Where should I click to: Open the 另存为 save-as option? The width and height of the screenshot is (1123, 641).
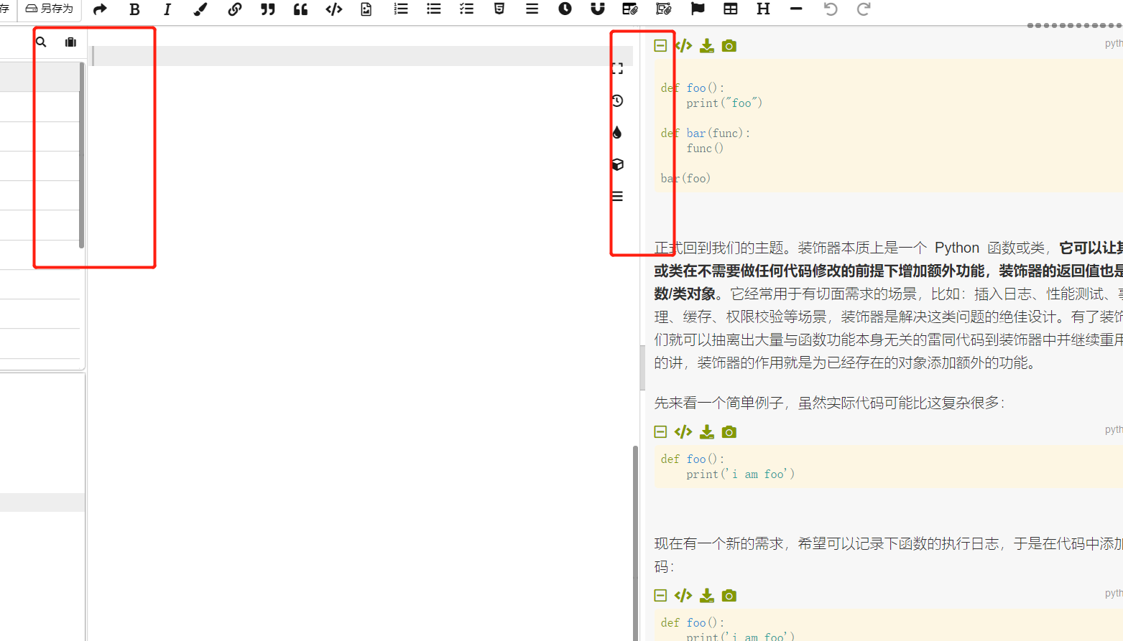click(x=49, y=9)
